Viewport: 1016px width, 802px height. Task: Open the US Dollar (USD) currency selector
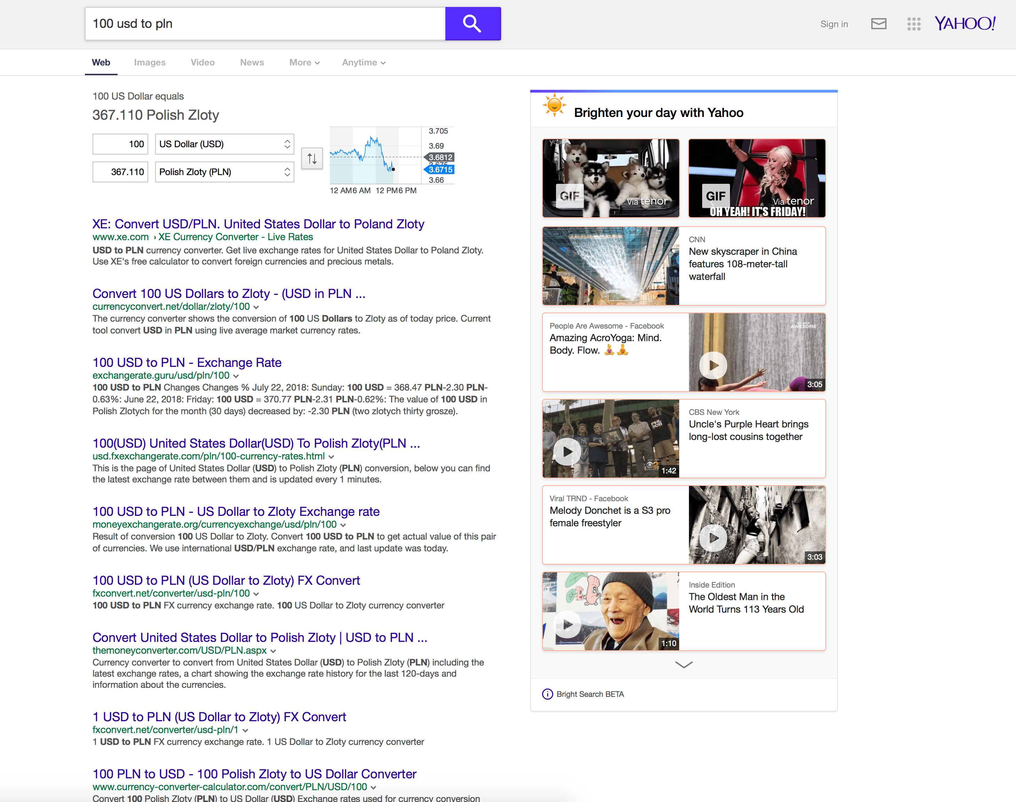point(224,144)
